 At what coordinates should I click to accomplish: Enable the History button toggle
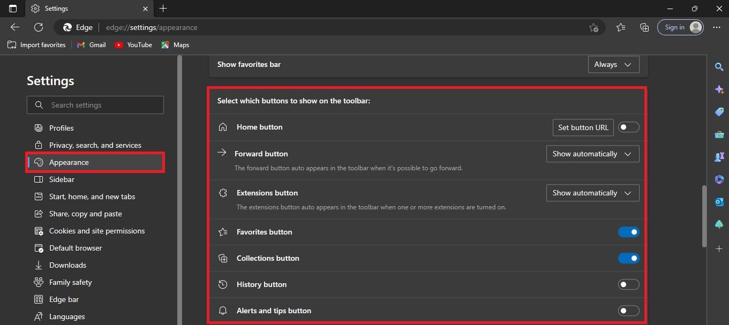tap(628, 285)
